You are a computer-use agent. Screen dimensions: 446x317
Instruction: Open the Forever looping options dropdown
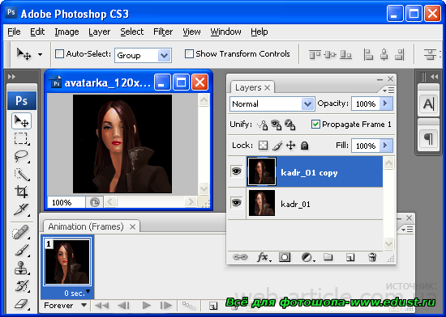(65, 306)
